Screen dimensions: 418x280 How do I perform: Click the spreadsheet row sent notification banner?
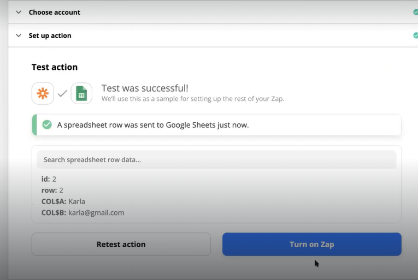pos(216,124)
